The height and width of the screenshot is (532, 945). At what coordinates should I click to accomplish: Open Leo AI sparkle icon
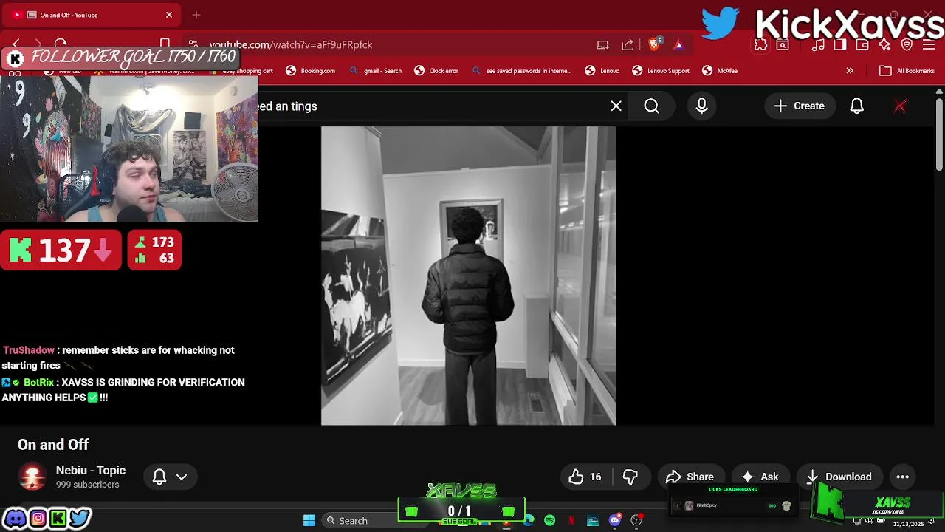point(884,44)
